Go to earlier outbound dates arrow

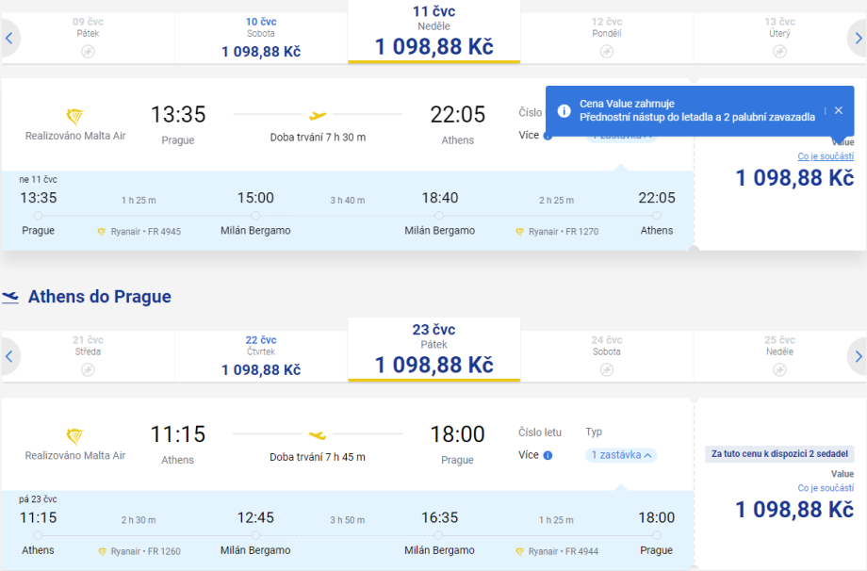coord(9,38)
